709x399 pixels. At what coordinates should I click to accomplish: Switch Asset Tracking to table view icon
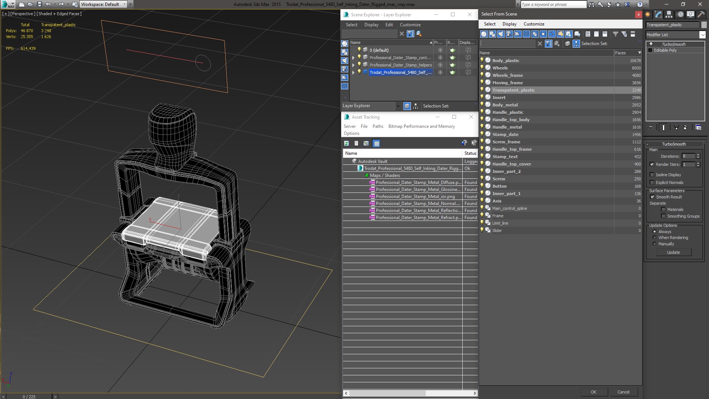pos(376,143)
